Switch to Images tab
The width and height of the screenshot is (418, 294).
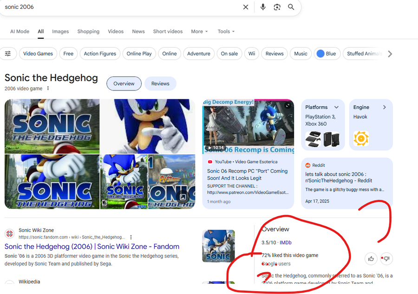pos(60,32)
